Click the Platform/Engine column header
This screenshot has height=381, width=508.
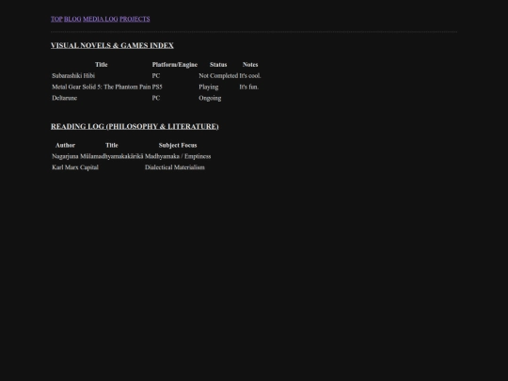click(175, 65)
